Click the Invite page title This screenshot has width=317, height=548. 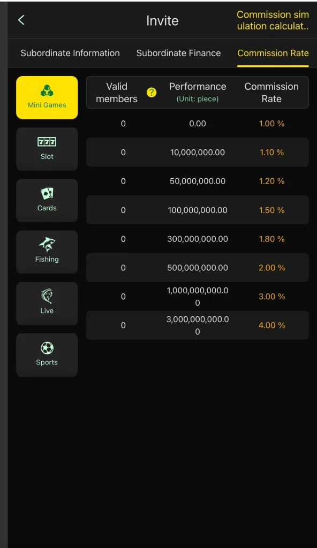pyautogui.click(x=162, y=21)
